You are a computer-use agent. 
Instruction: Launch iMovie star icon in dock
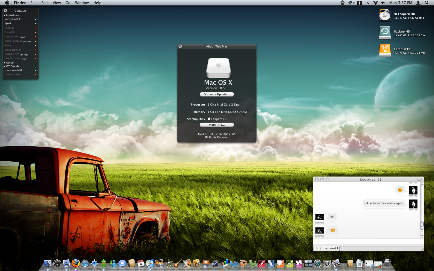(x=169, y=263)
